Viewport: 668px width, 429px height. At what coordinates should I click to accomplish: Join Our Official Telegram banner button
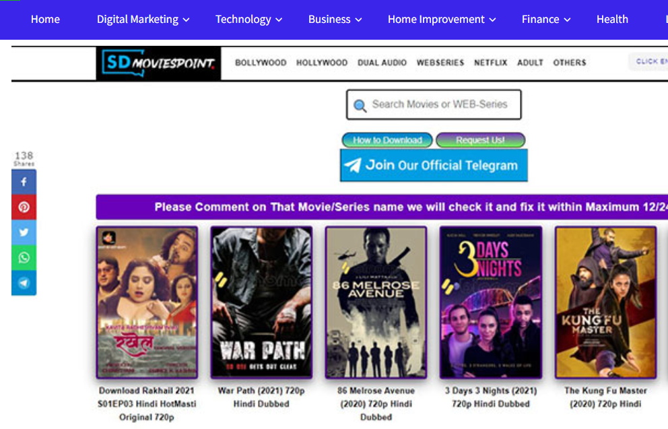pyautogui.click(x=434, y=165)
